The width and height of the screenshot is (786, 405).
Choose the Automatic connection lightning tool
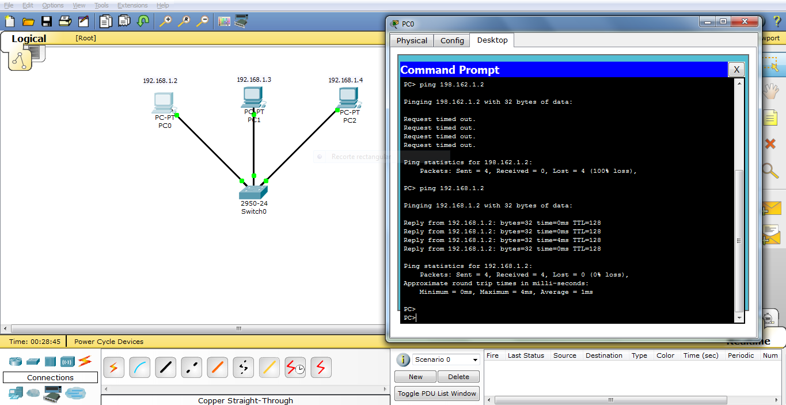coord(113,367)
